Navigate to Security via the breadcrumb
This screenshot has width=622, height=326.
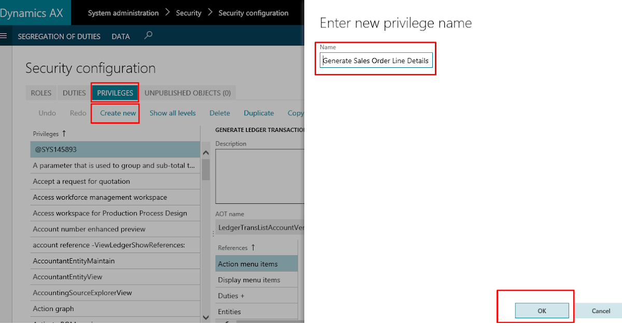tap(188, 12)
